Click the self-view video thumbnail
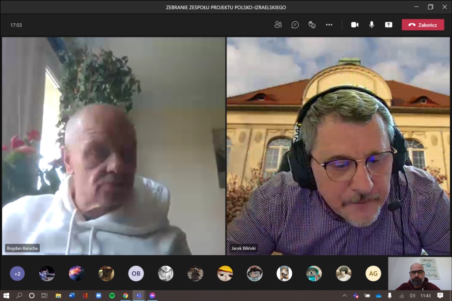 click(x=420, y=273)
